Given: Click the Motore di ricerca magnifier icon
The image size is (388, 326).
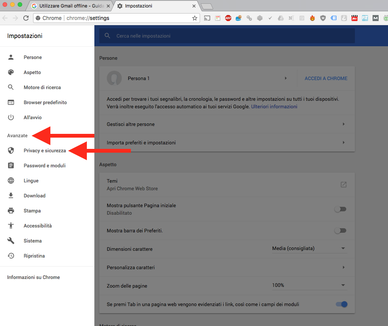Looking at the screenshot, I should [x=11, y=87].
